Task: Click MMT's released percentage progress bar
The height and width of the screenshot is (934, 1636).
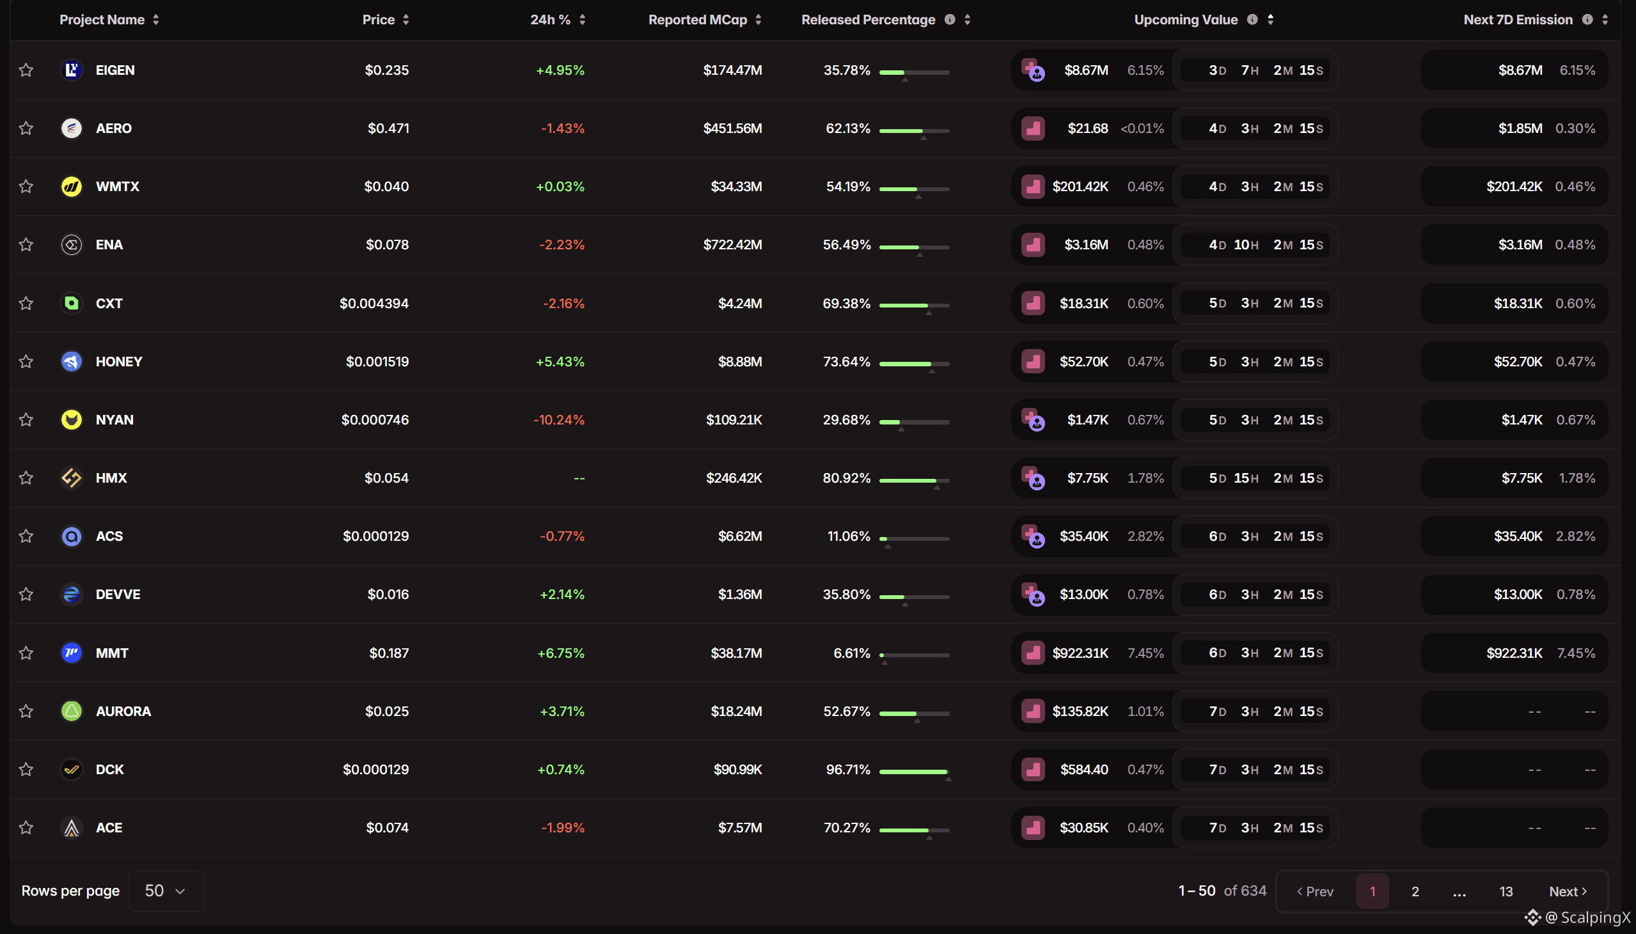Action: [x=914, y=655]
